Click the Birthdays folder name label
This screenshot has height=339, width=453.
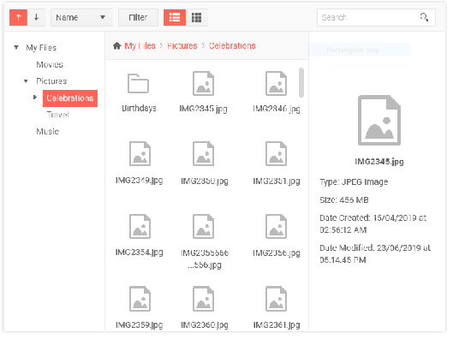click(x=140, y=108)
